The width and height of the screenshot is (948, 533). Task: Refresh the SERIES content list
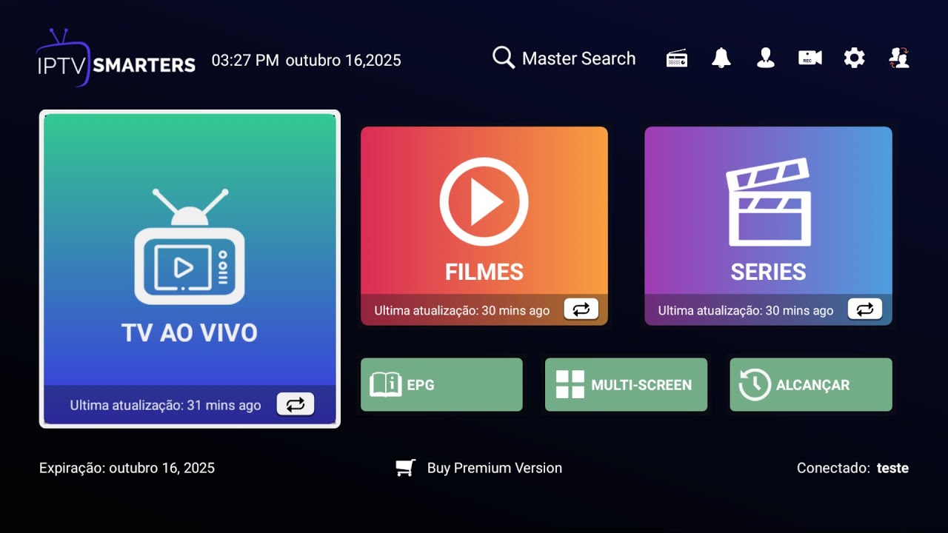point(865,309)
